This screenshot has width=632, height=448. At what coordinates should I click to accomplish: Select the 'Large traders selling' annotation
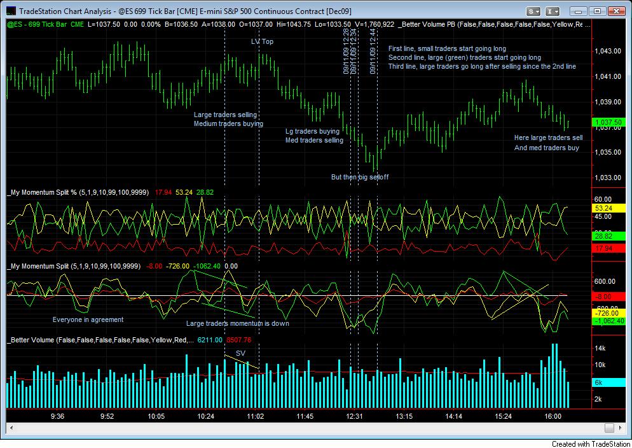point(225,115)
